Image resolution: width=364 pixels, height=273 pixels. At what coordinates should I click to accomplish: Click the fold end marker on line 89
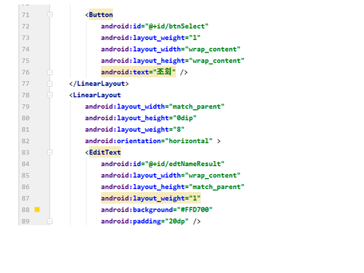(x=49, y=221)
